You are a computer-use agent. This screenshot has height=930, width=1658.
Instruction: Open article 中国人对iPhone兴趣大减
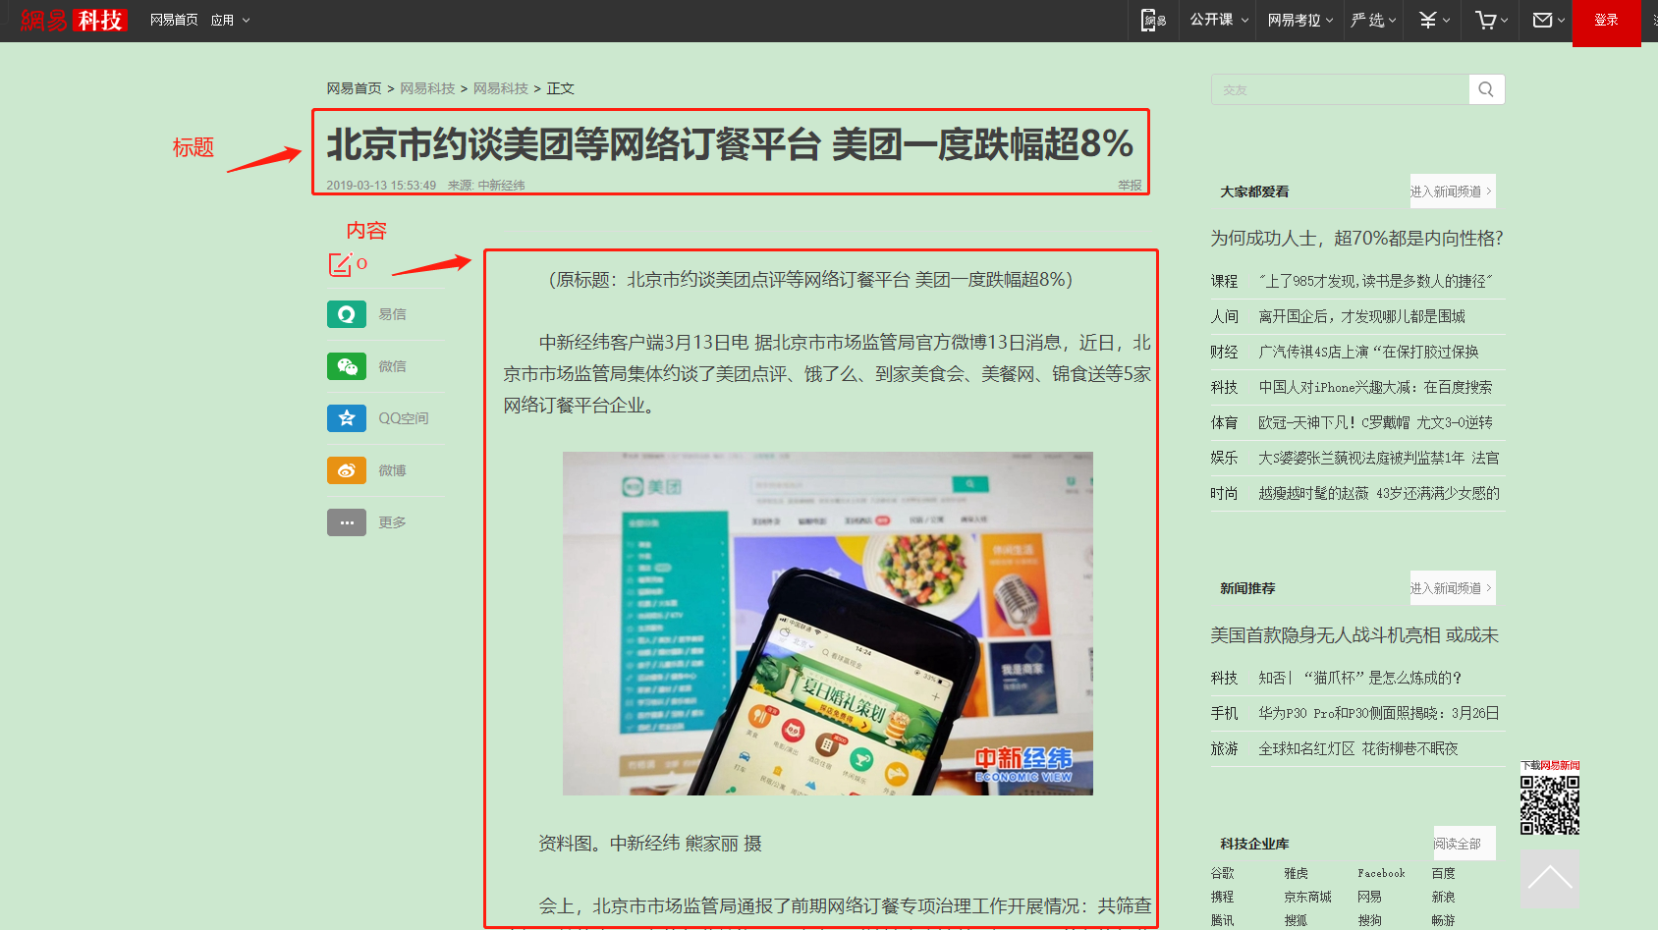coord(1375,387)
